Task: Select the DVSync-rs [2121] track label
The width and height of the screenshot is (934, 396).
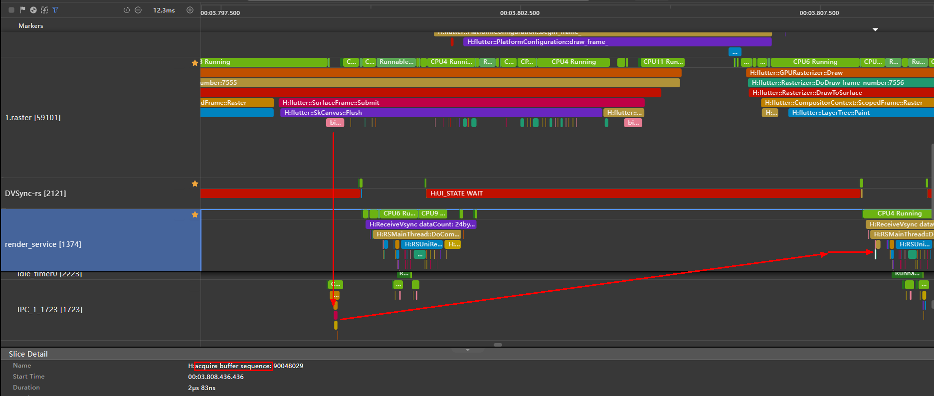Action: 35,194
